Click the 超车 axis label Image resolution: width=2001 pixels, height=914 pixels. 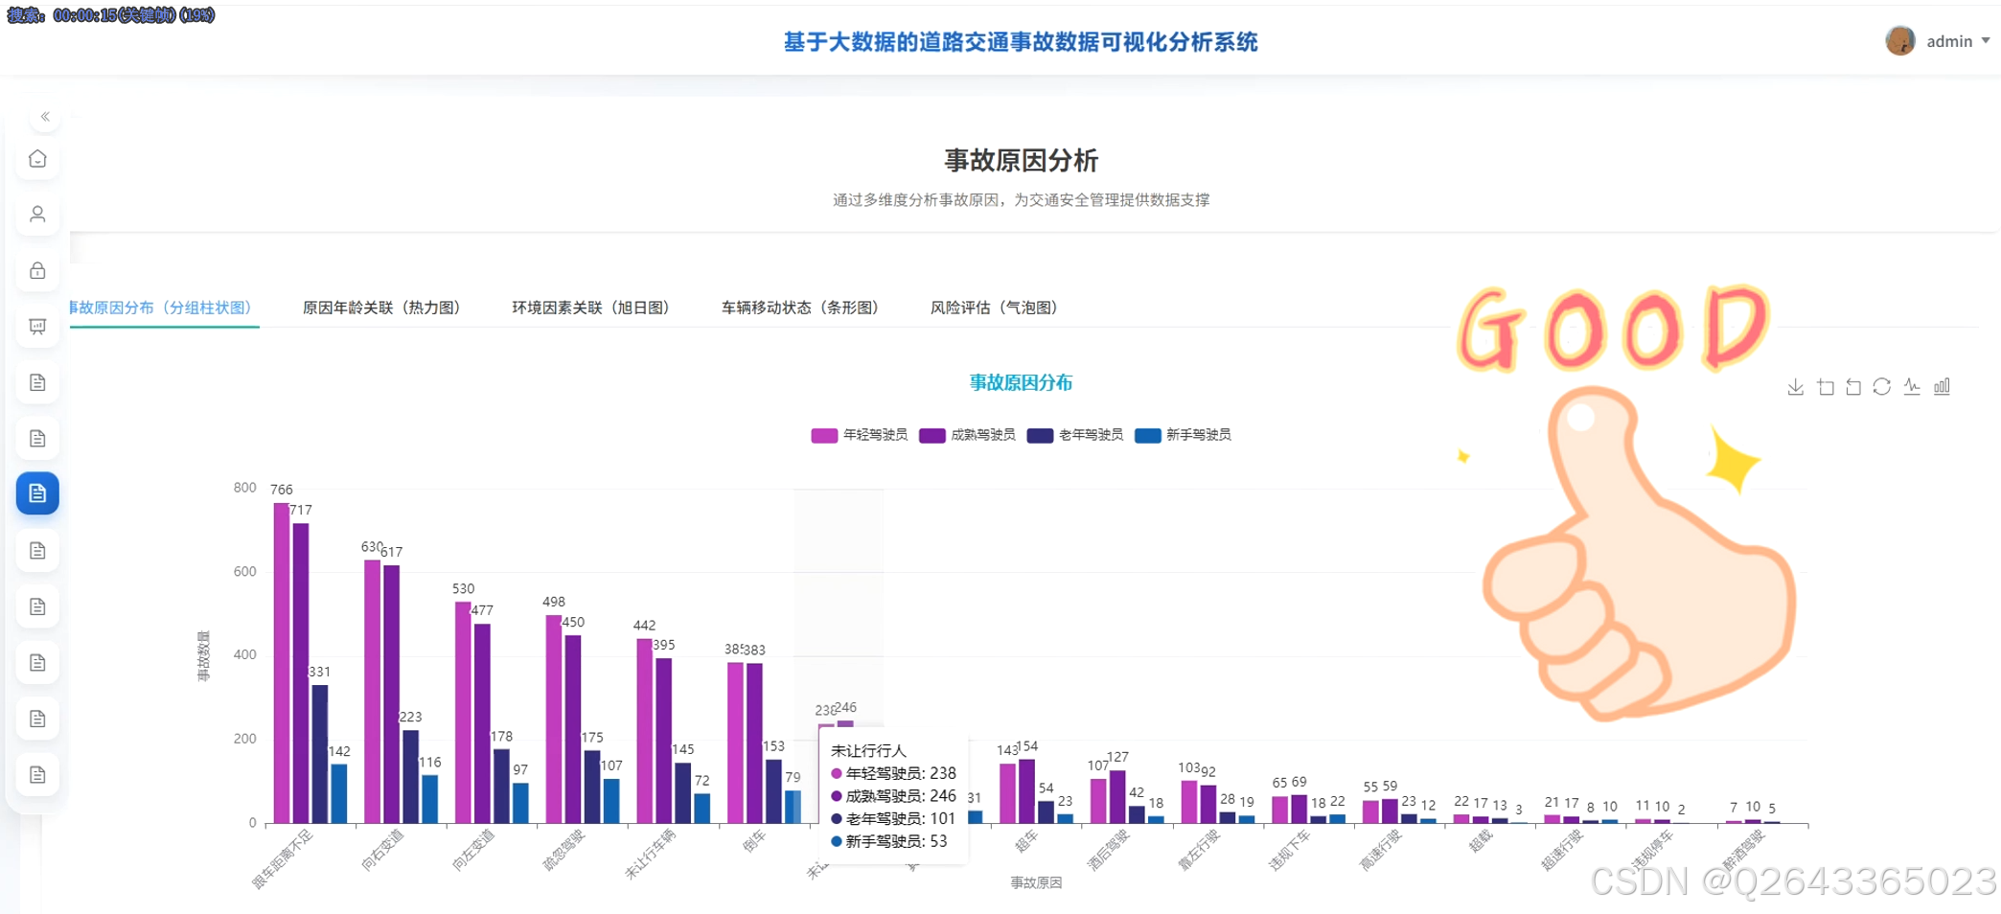(1026, 841)
